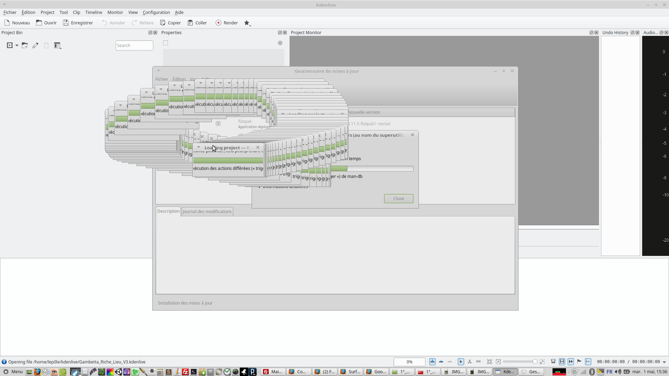Click the Add Clip icon in Project Bin
This screenshot has width=669, height=376.
[10, 45]
